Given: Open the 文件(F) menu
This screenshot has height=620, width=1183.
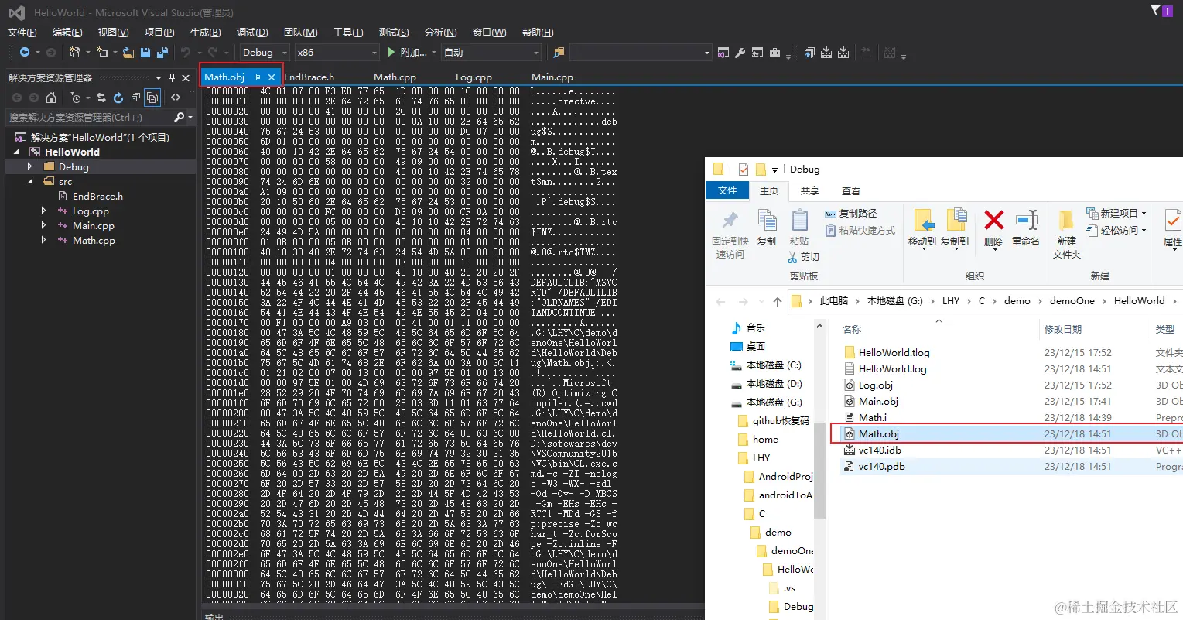Looking at the screenshot, I should (22, 32).
